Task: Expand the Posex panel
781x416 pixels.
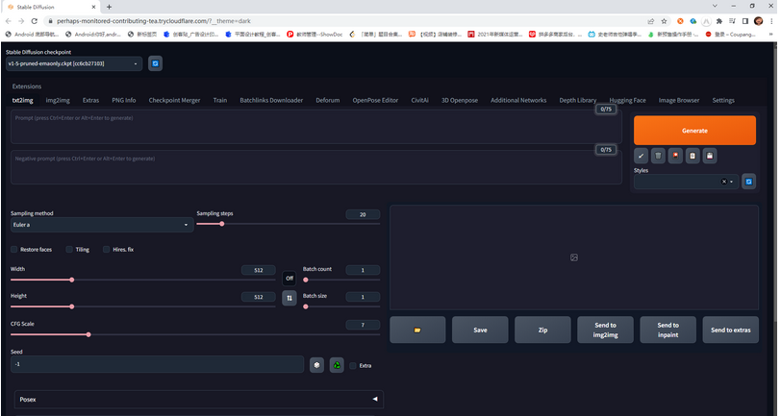Action: coord(199,398)
